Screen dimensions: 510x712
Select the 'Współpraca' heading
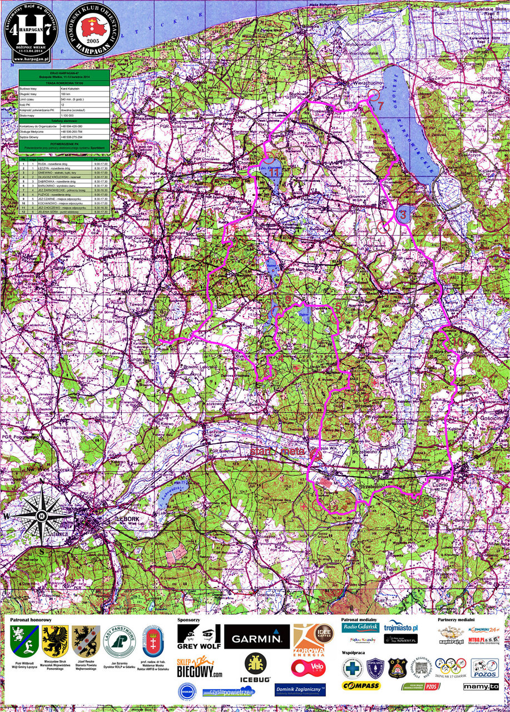click(x=353, y=652)
